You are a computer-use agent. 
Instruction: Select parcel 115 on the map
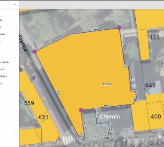(155, 37)
